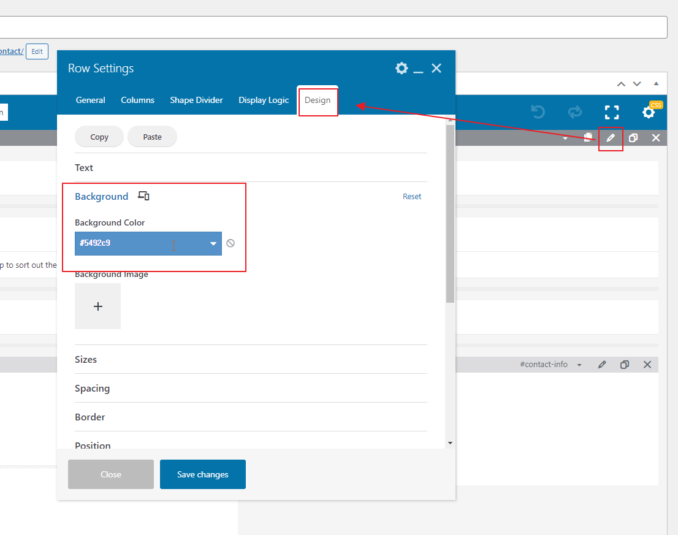Open the contact permalink link
The width and height of the screenshot is (678, 535).
tap(12, 51)
